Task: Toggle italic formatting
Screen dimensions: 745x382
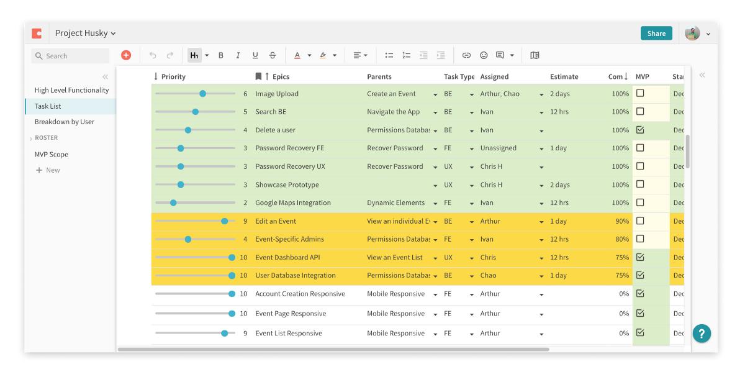Action: point(238,55)
